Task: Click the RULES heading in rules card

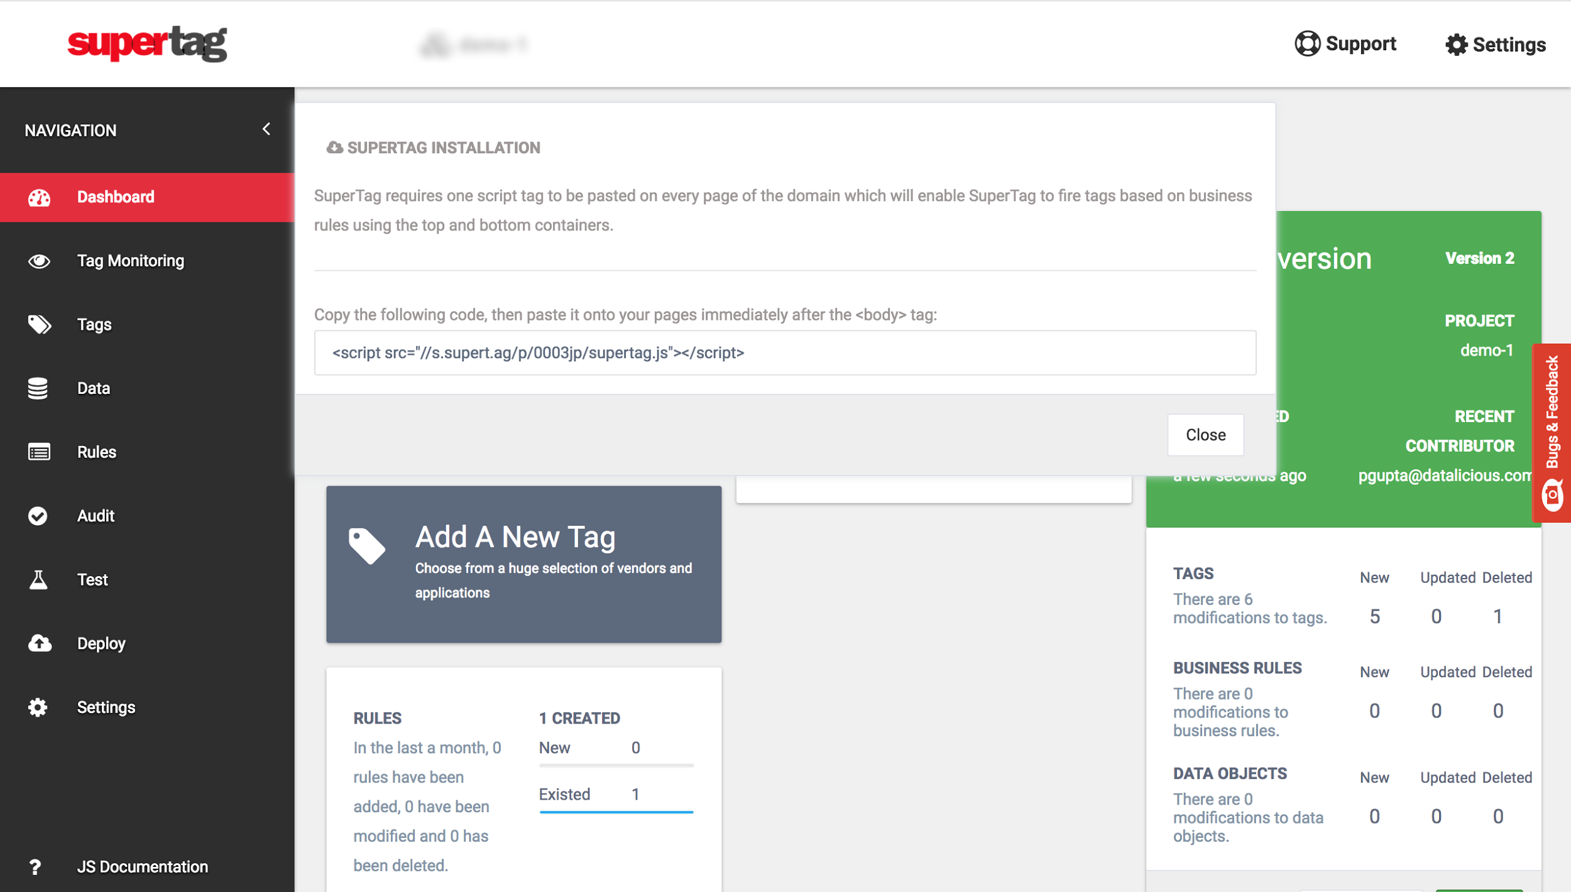Action: click(377, 718)
